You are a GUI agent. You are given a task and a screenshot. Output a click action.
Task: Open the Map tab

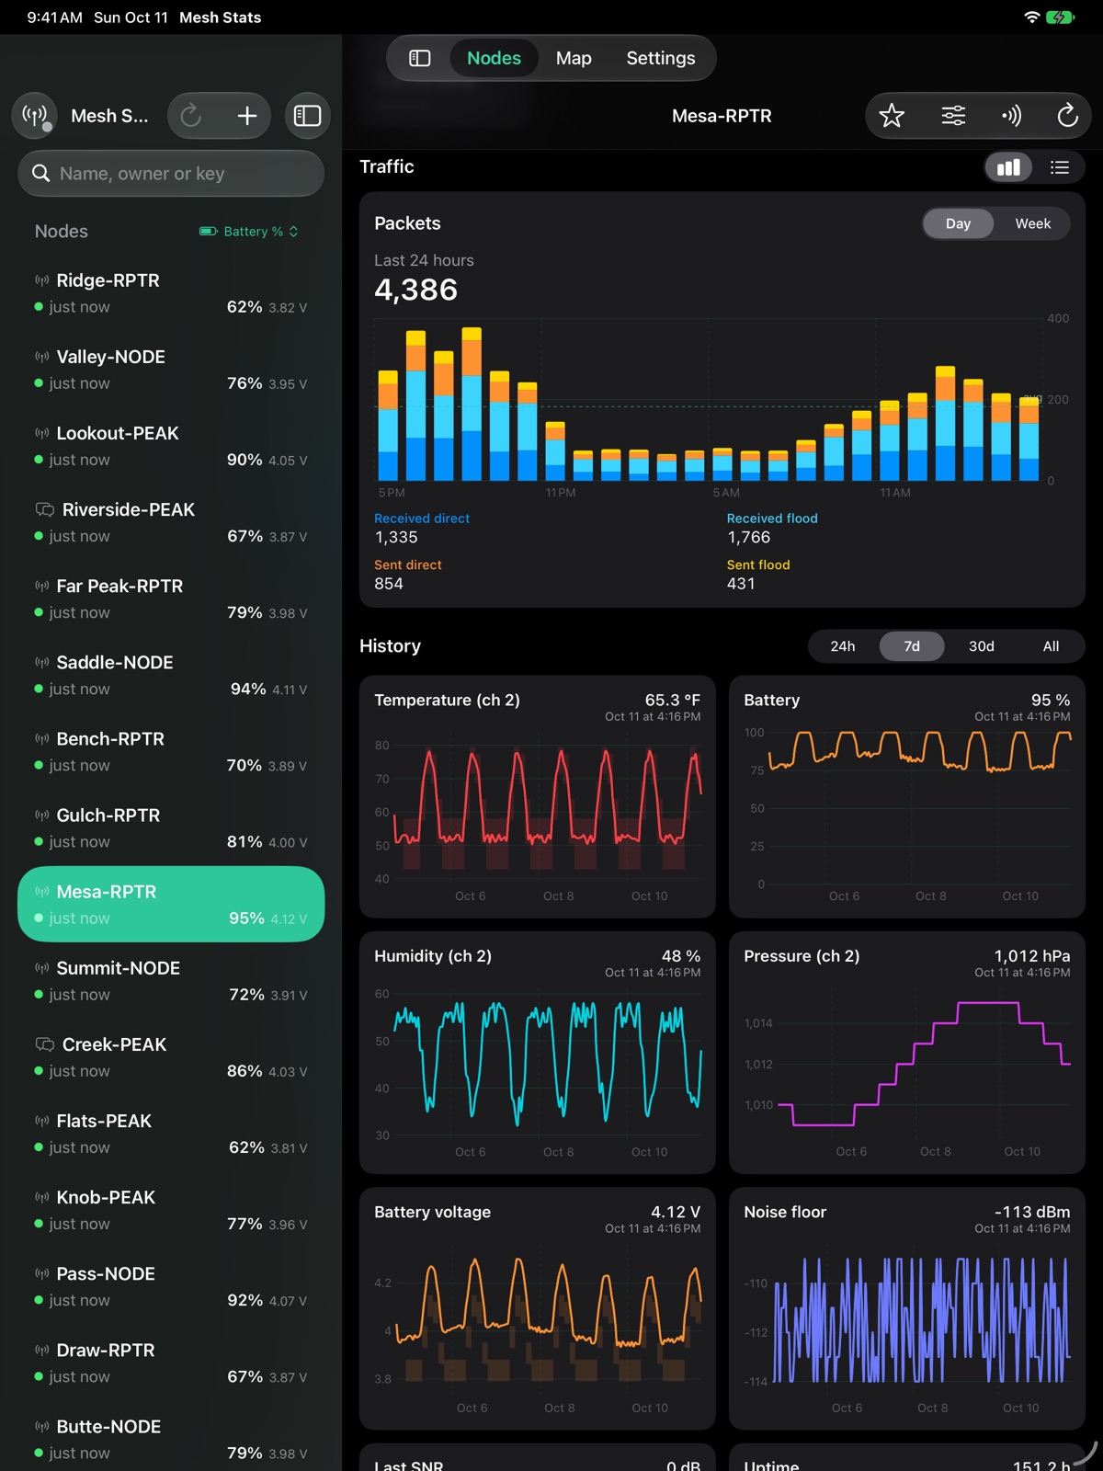coord(574,58)
